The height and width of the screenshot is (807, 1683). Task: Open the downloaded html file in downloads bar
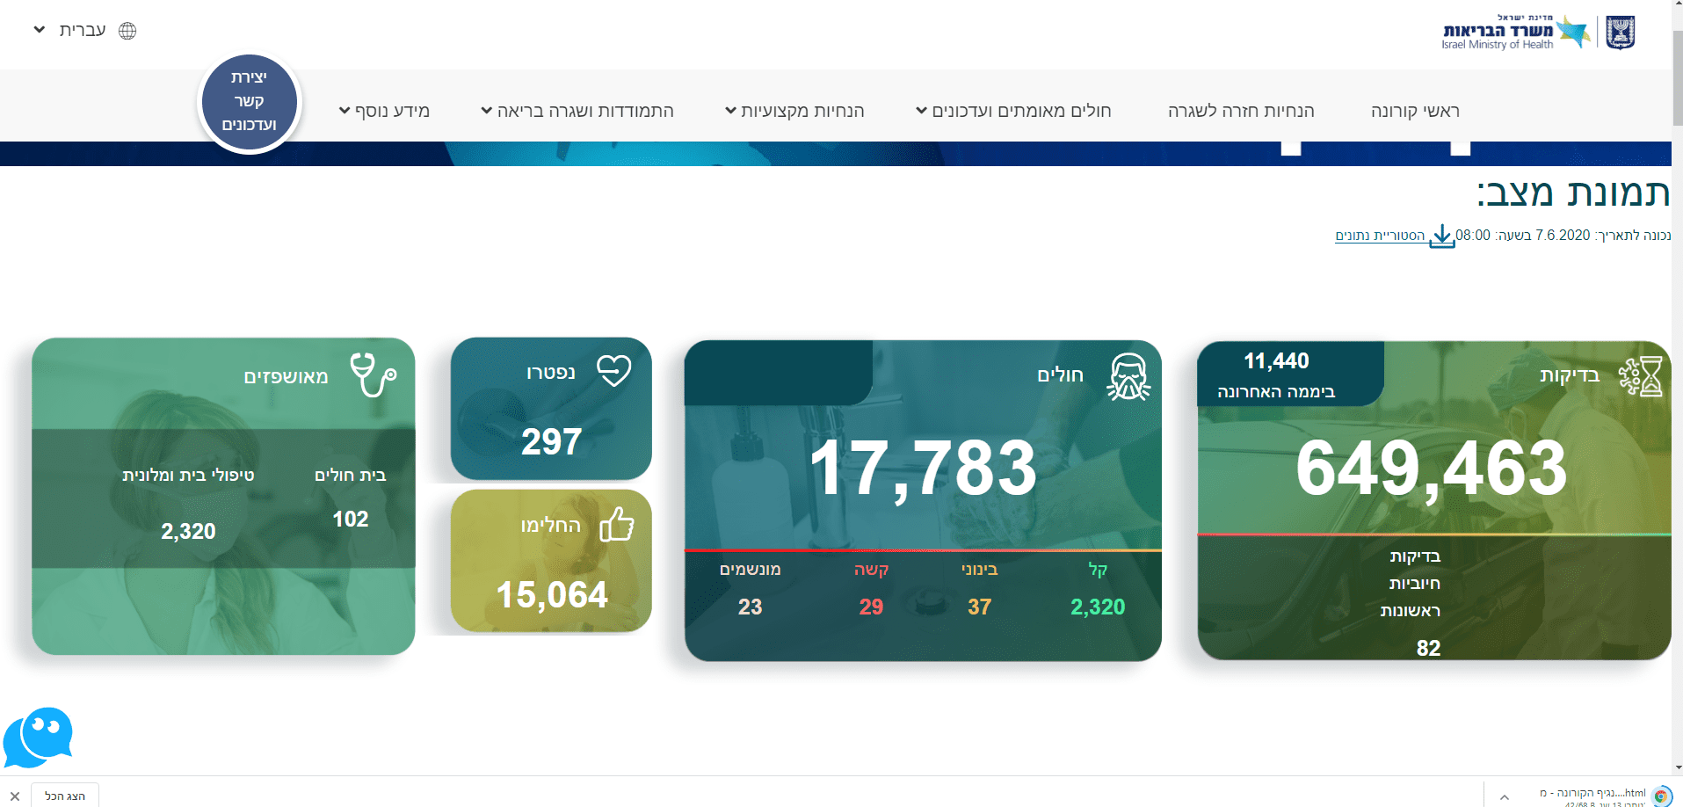point(1592,793)
